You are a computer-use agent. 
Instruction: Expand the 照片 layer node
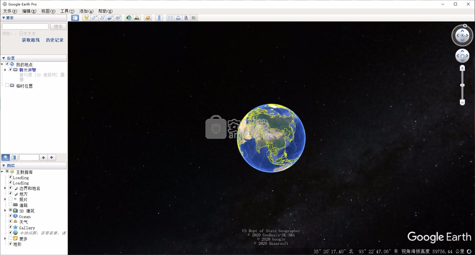[5, 199]
